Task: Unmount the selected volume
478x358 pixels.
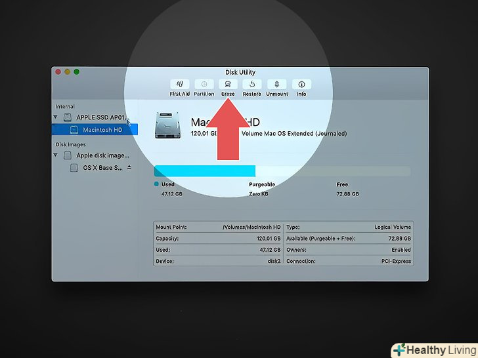Action: (277, 85)
